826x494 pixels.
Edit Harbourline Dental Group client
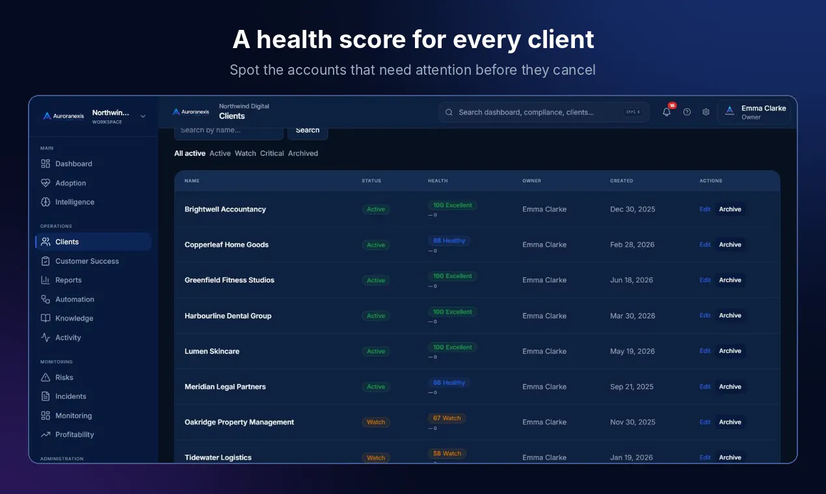(x=705, y=316)
